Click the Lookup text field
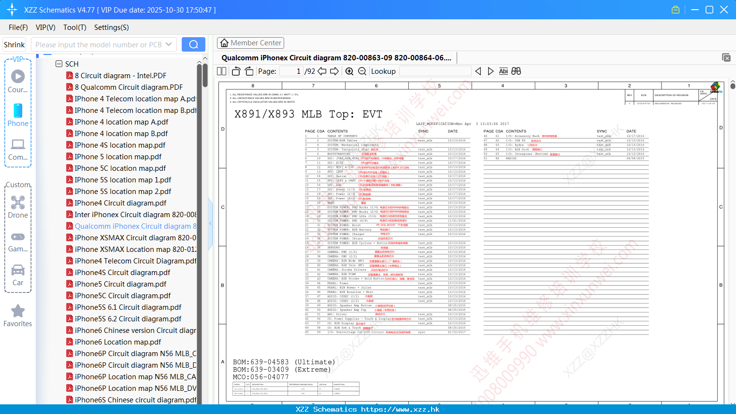Screen dimensions: 736x414 tap(435, 71)
